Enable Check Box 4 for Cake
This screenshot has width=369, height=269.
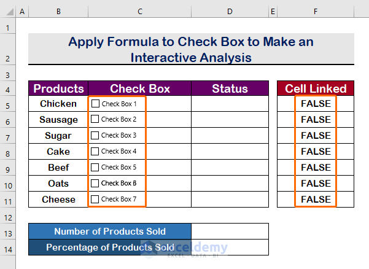pos(95,151)
